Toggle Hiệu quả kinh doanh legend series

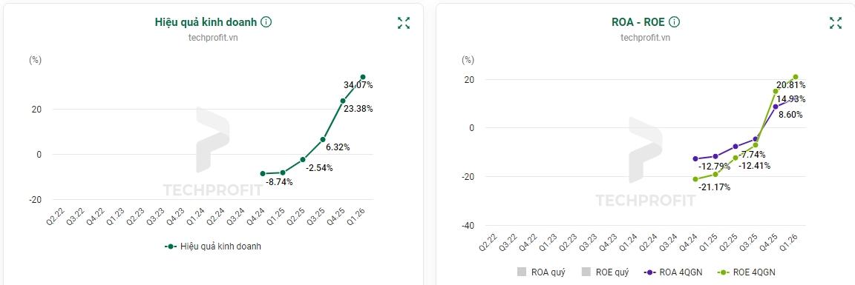tap(213, 247)
